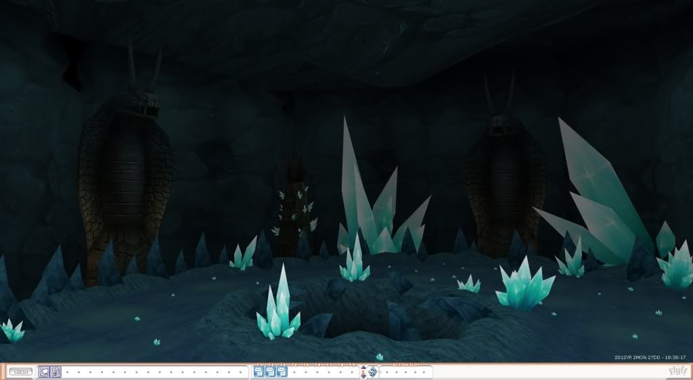The image size is (693, 380).
Task: Click the first empty applet slot after icons
Action: (x=67, y=371)
